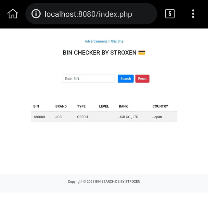
Task: Click the LEVEL column header
Action: coord(104,106)
